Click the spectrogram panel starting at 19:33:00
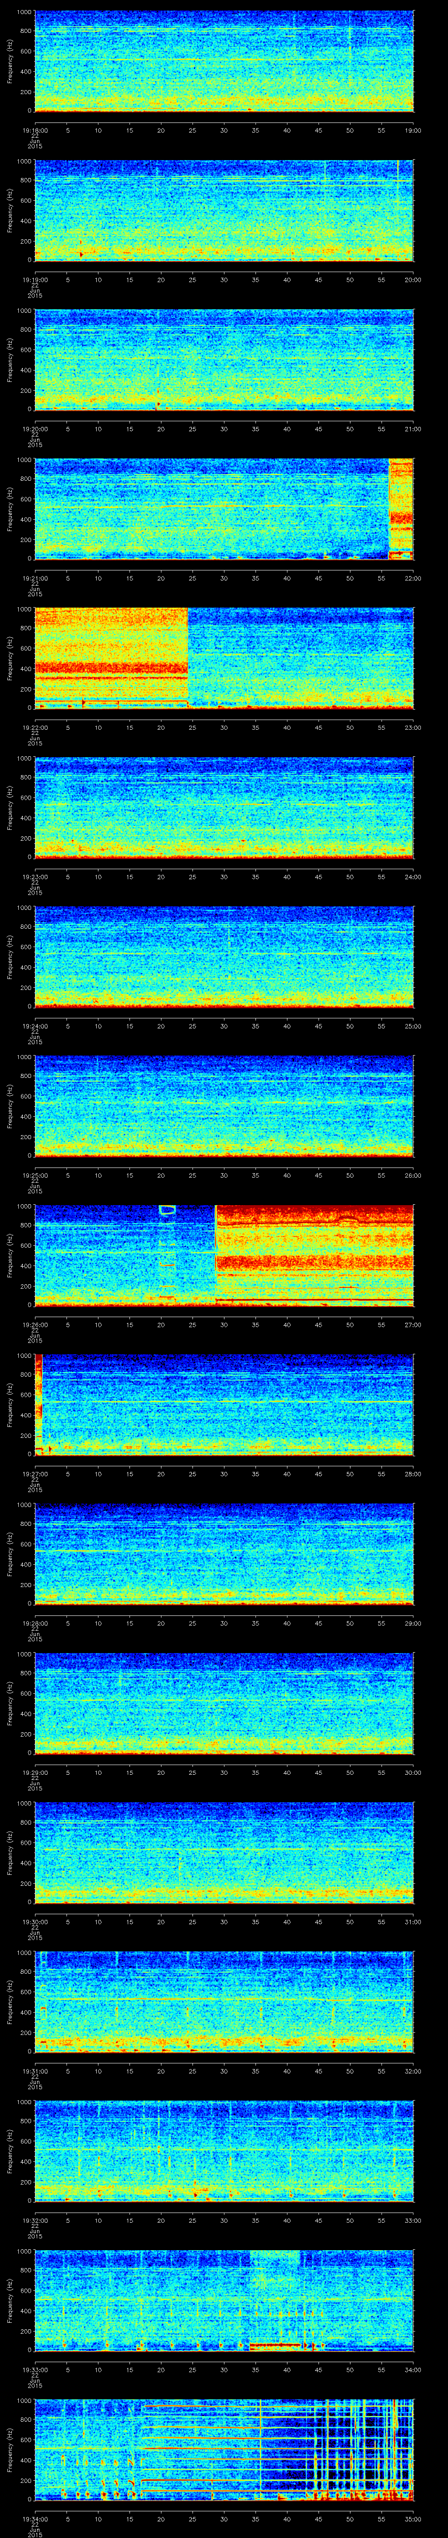This screenshot has height=2538, width=448. (224, 2300)
